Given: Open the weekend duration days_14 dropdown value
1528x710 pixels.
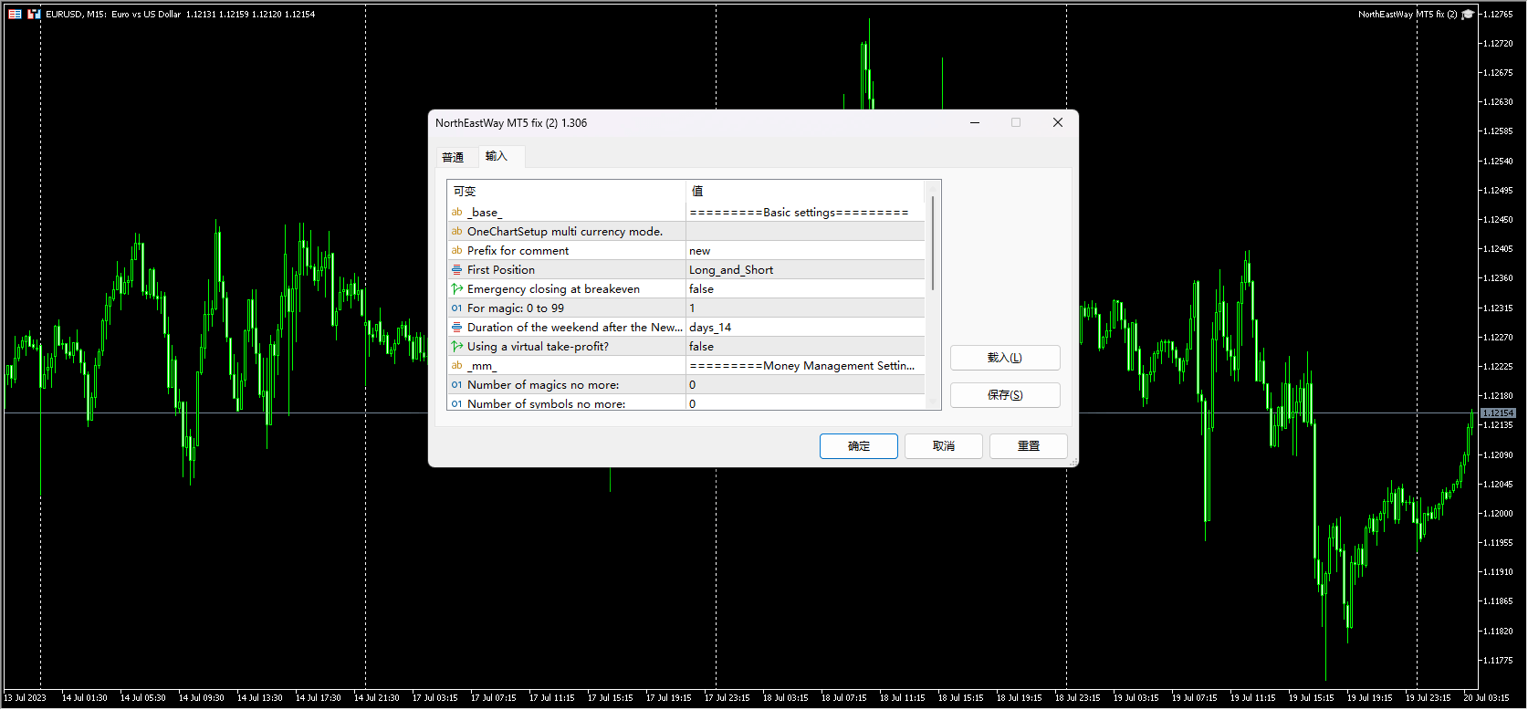Looking at the screenshot, I should [x=803, y=328].
